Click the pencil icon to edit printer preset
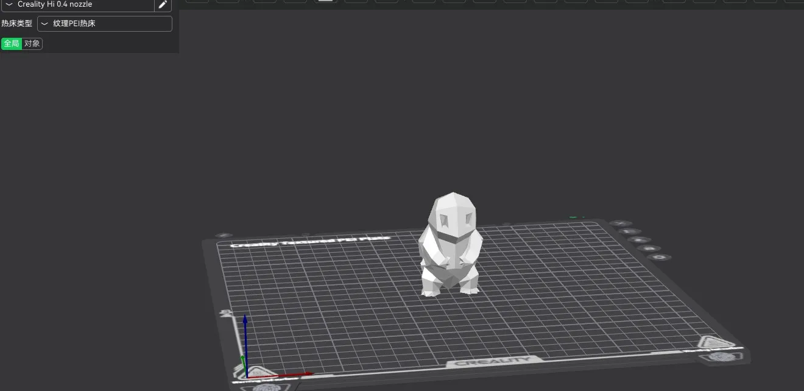The height and width of the screenshot is (391, 804). pos(163,5)
